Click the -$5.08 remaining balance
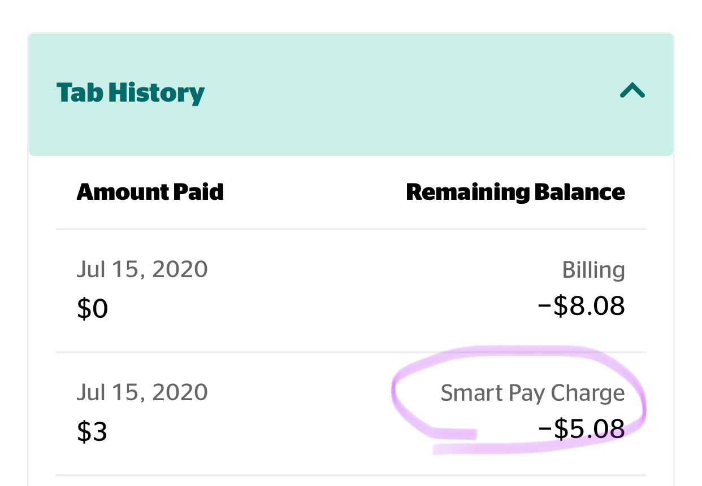The height and width of the screenshot is (486, 702). click(x=582, y=429)
